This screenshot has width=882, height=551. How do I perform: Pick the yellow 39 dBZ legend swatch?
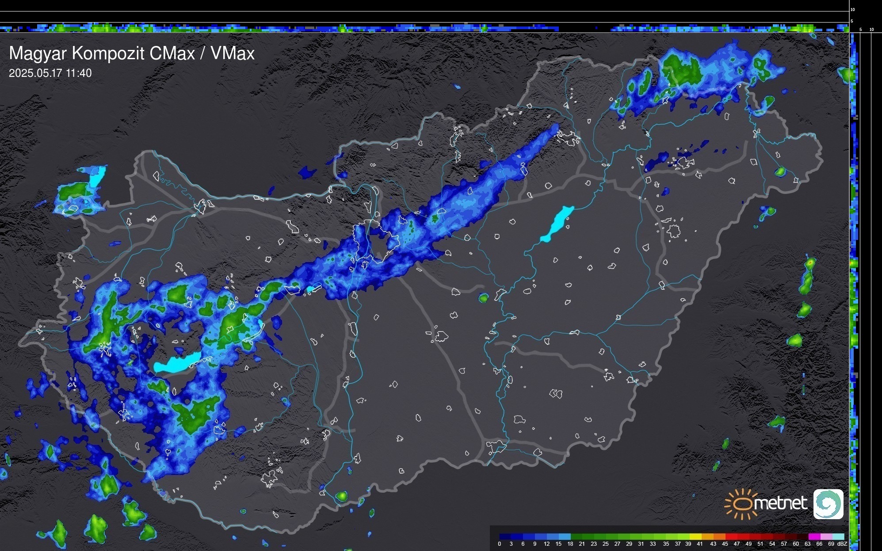point(695,536)
